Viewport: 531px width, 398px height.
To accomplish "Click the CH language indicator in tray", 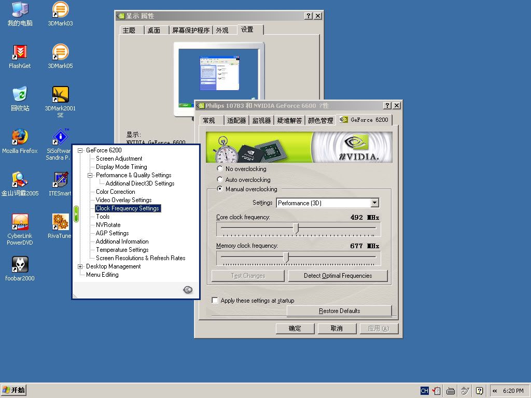I will point(424,391).
